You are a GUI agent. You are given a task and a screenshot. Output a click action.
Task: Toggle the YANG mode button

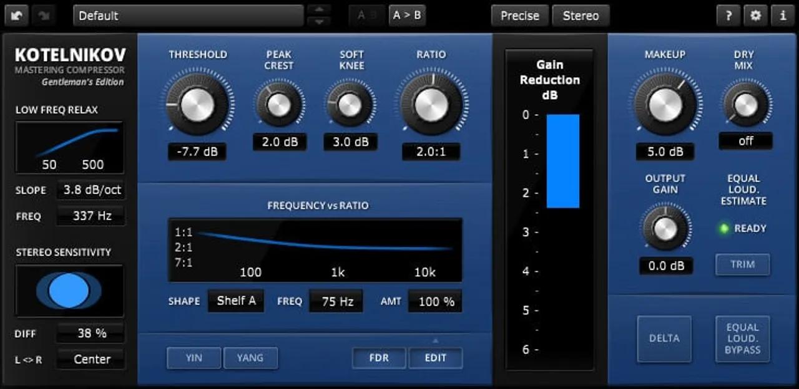(x=250, y=358)
